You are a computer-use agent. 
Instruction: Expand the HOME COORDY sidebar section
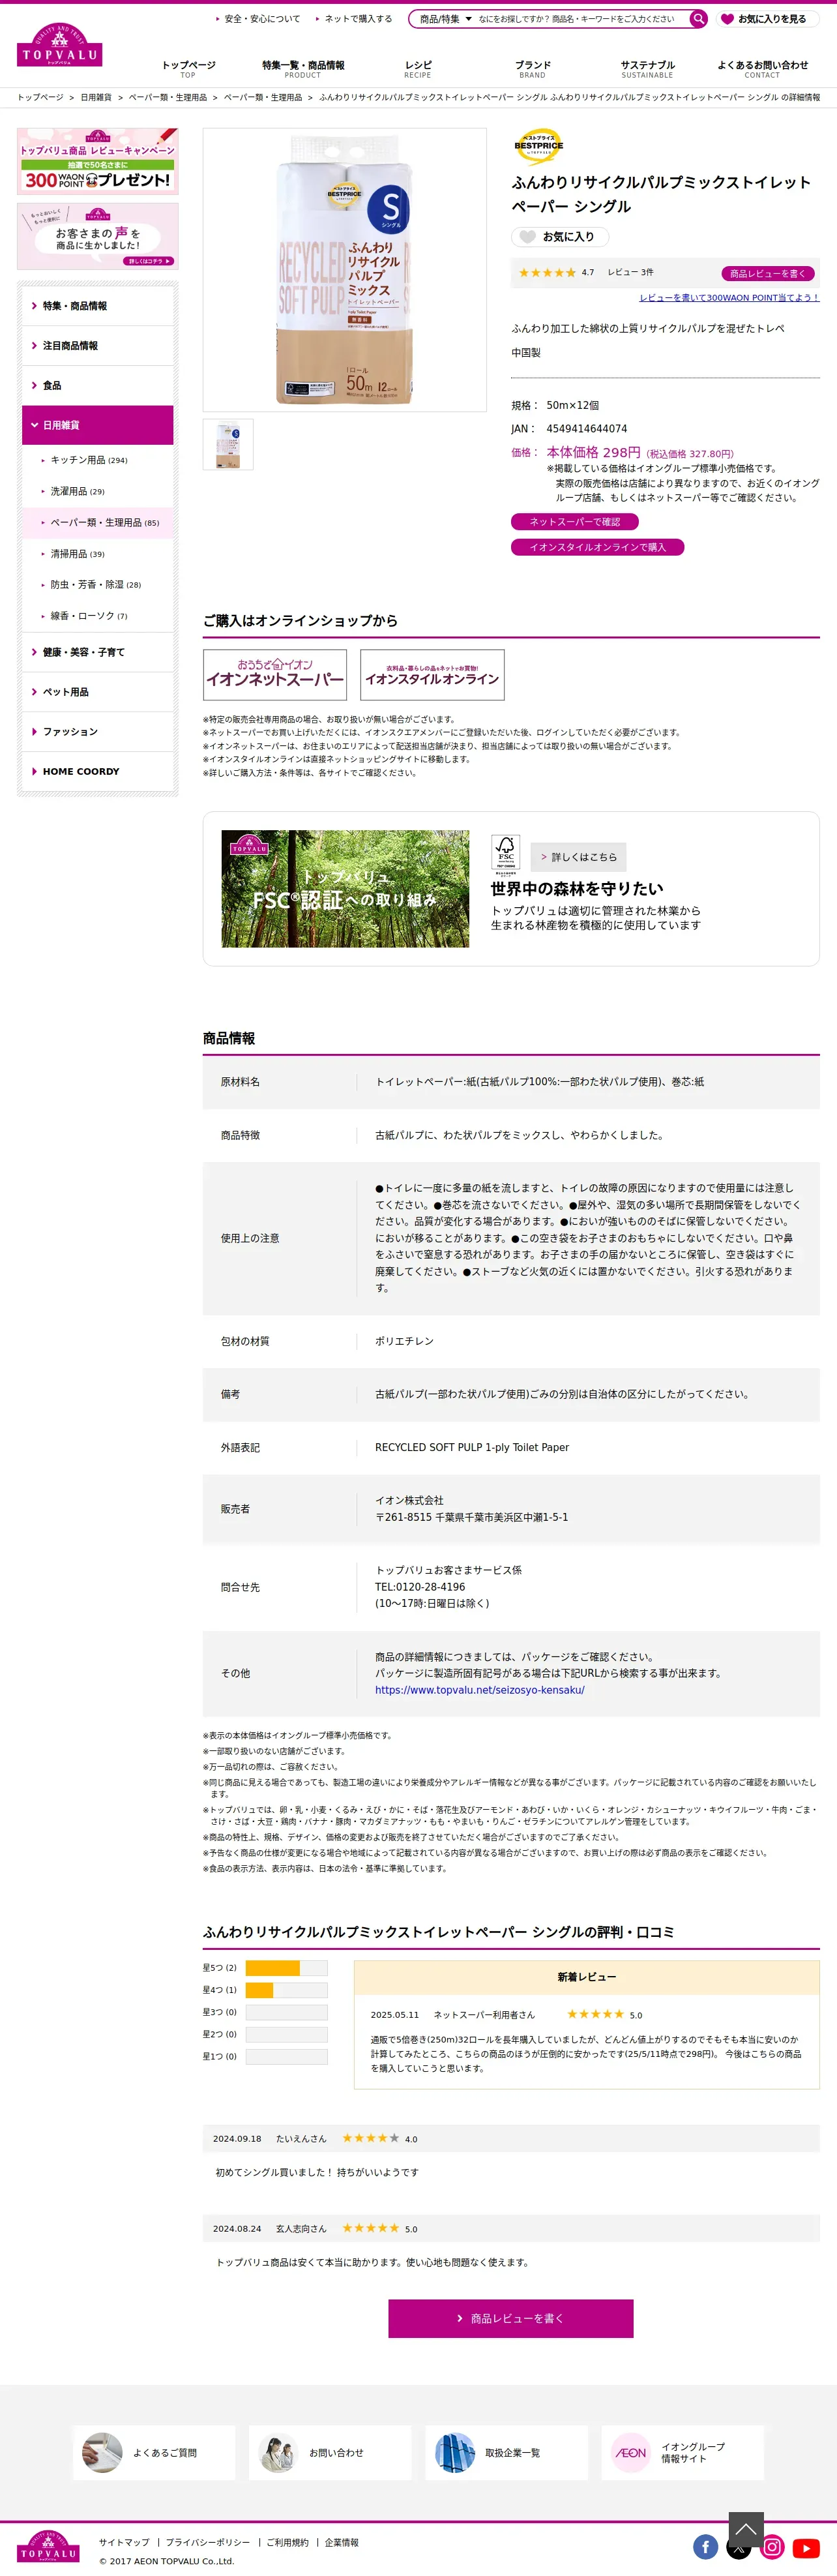coord(98,772)
